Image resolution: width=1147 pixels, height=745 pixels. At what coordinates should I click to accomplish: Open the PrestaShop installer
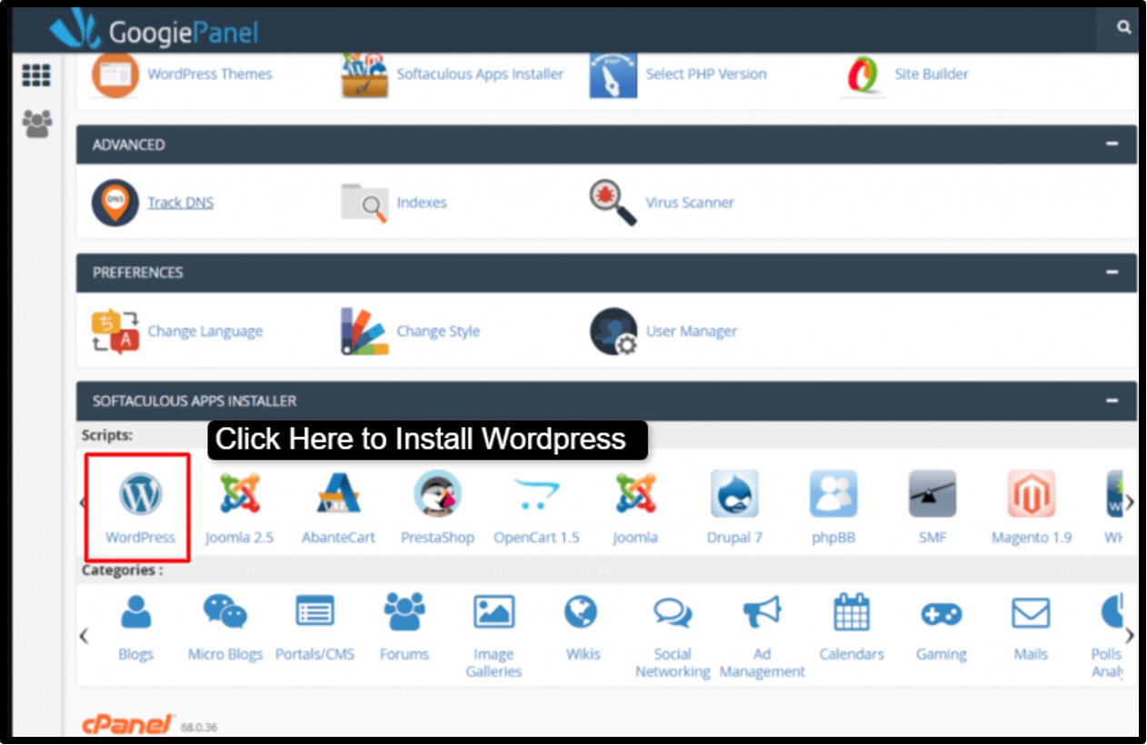[x=438, y=504]
